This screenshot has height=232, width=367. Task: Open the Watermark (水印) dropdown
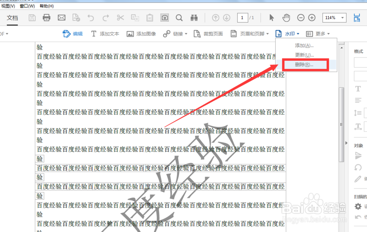pyautogui.click(x=287, y=34)
